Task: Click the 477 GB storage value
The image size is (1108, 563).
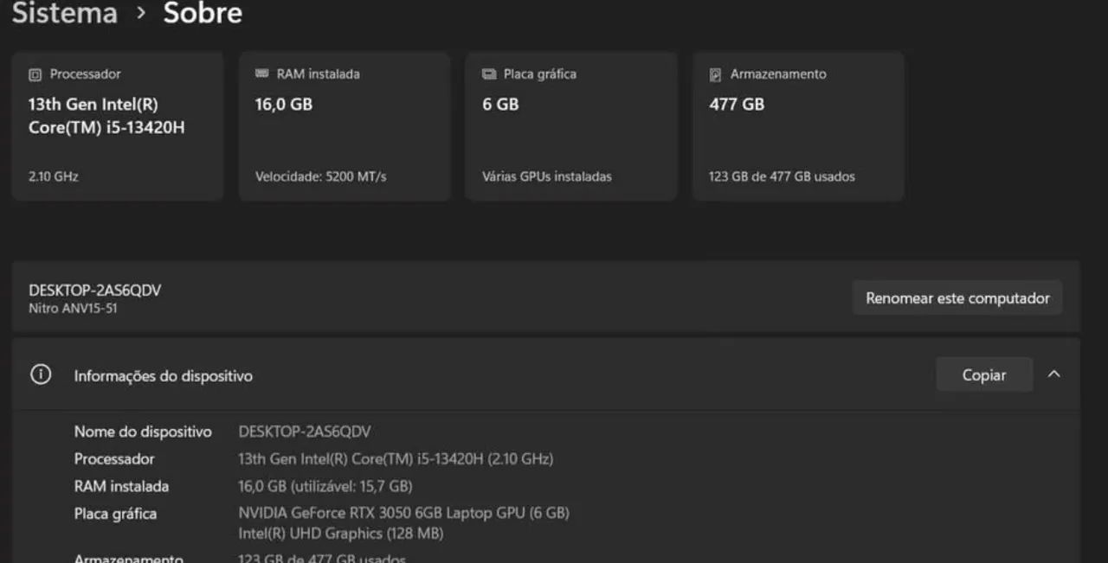Action: 737,105
